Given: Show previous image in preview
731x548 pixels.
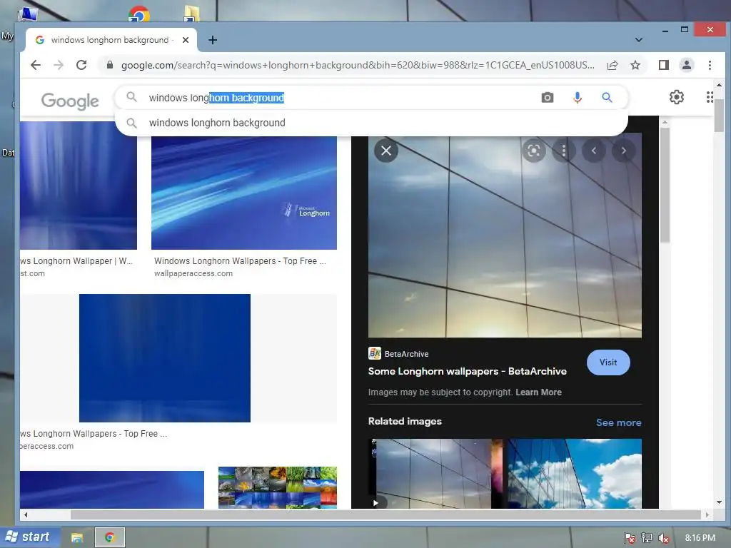Looking at the screenshot, I should 593,151.
